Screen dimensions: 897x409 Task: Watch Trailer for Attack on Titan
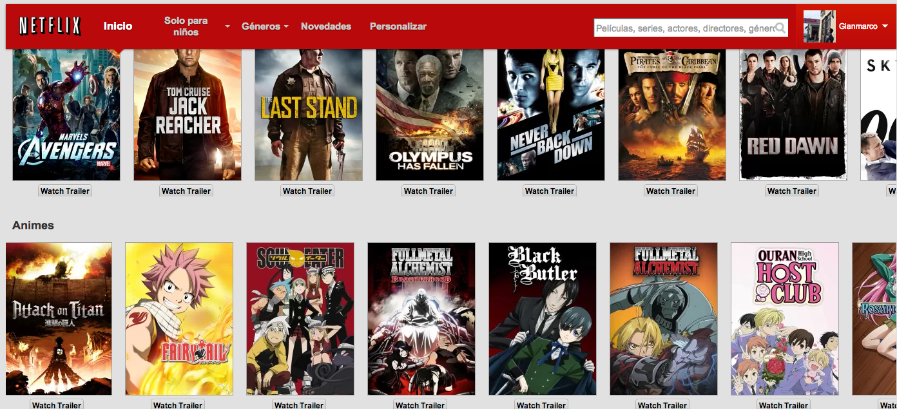click(57, 404)
